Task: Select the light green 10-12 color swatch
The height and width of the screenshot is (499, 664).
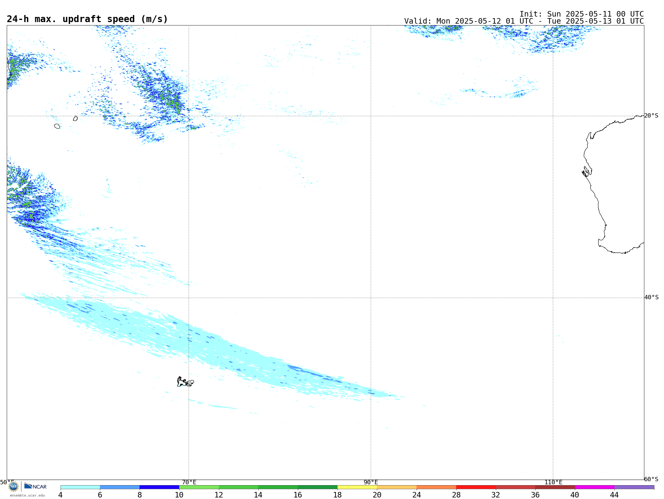Action: [199, 487]
